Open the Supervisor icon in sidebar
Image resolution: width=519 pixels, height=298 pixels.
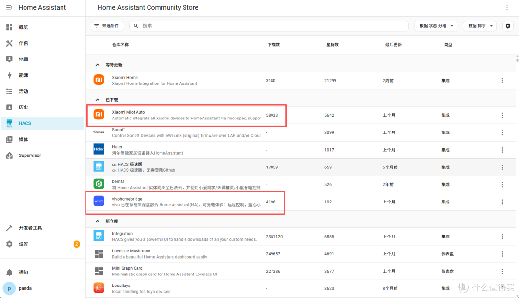tap(9, 155)
